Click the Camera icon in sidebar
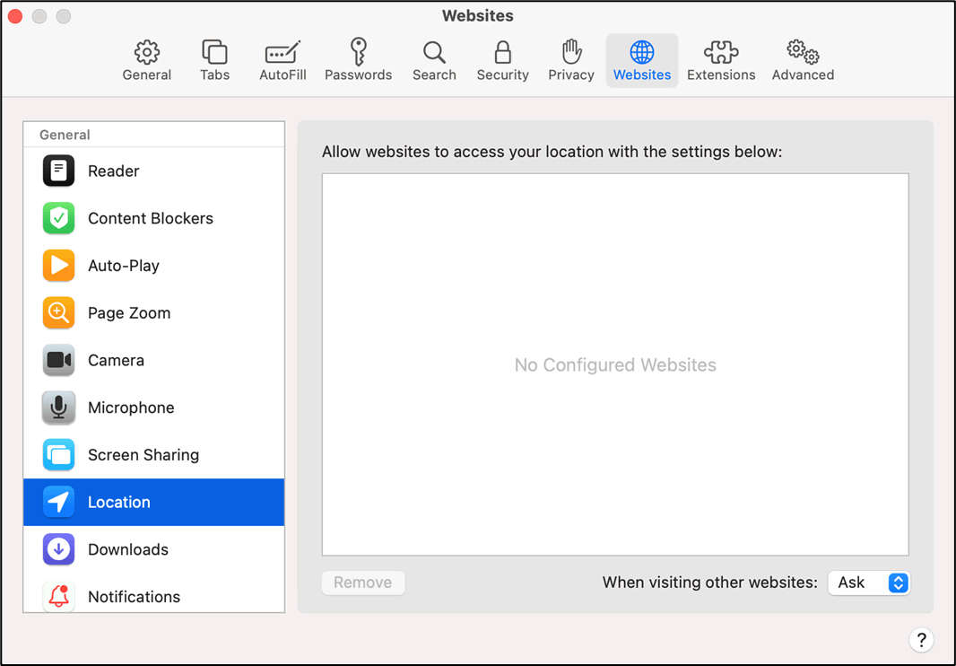Viewport: 956px width, 666px height. pos(58,360)
